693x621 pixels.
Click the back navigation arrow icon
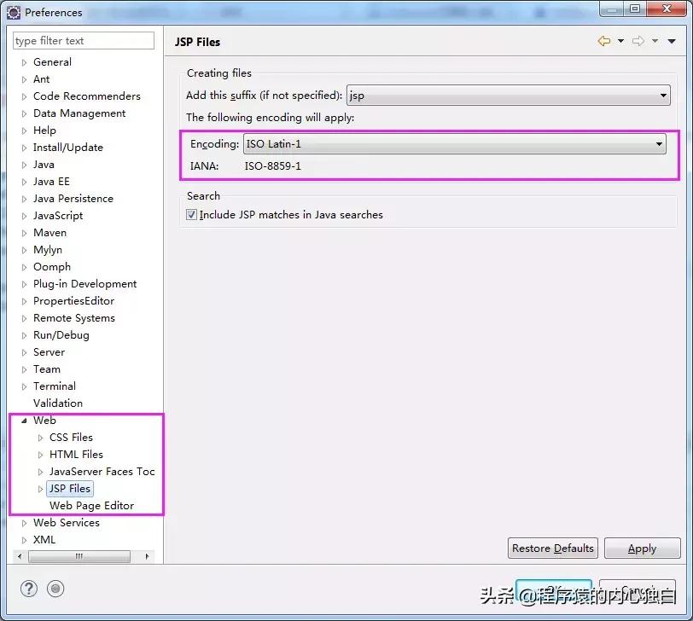pyautogui.click(x=603, y=41)
